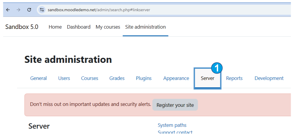Open the Plugins tab
Screen dimensions: 294x136
(144, 78)
